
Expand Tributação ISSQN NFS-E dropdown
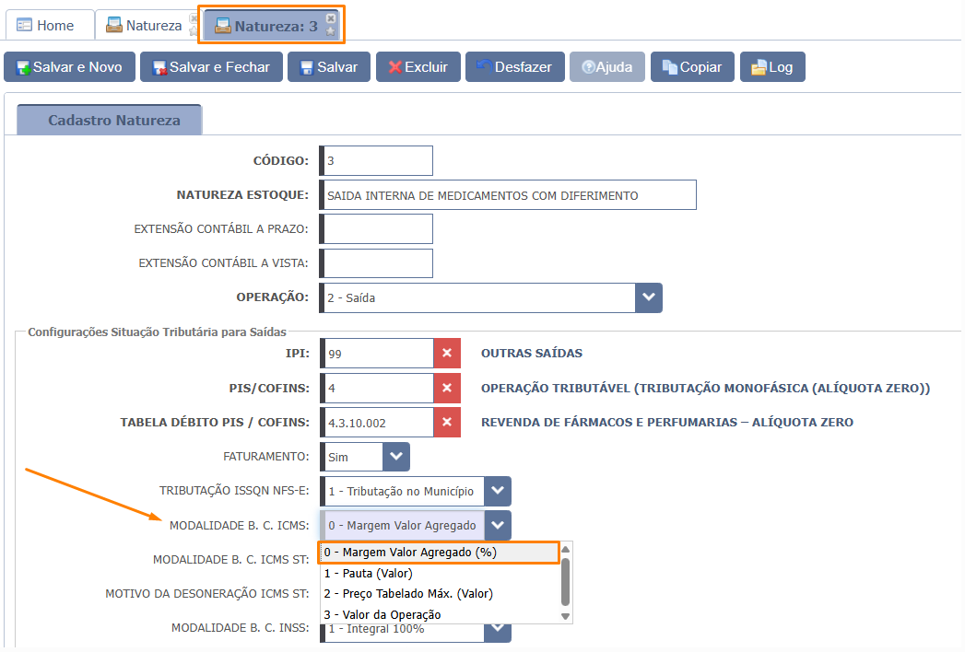498,491
